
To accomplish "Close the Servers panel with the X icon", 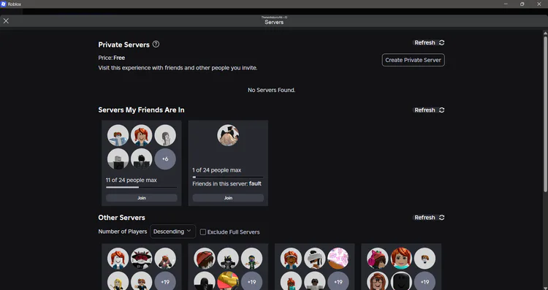I will 6,21.
